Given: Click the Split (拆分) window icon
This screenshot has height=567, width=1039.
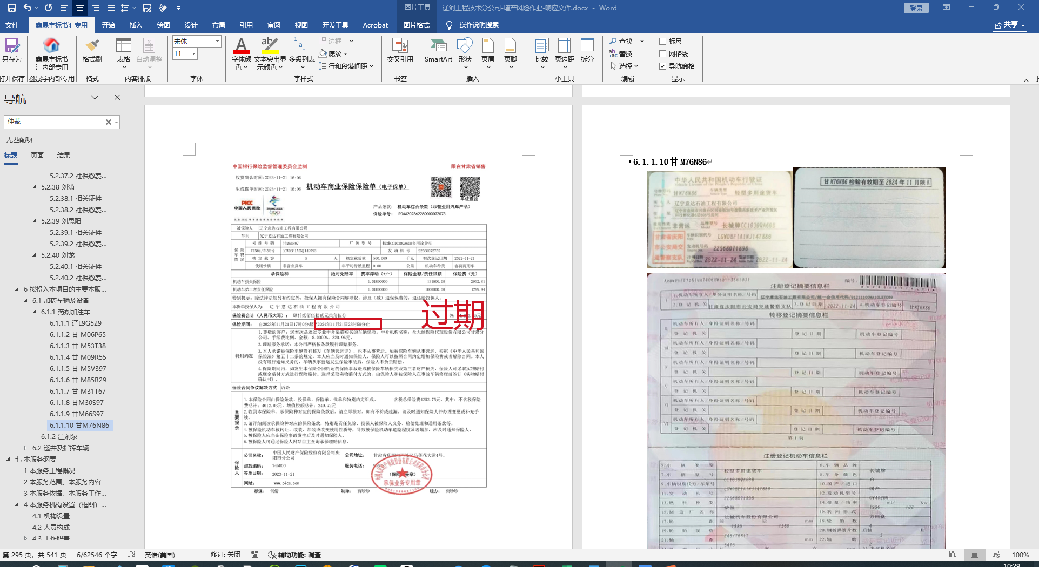Looking at the screenshot, I should (587, 47).
